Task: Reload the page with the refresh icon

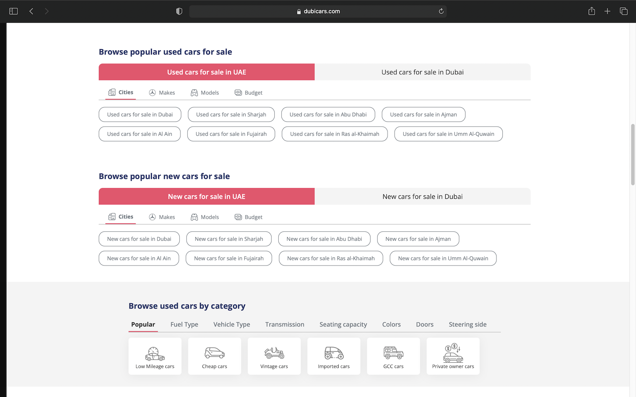Action: coord(441,11)
